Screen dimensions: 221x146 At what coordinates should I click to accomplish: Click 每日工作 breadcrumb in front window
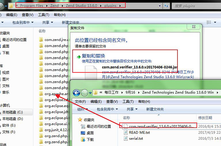(111, 92)
